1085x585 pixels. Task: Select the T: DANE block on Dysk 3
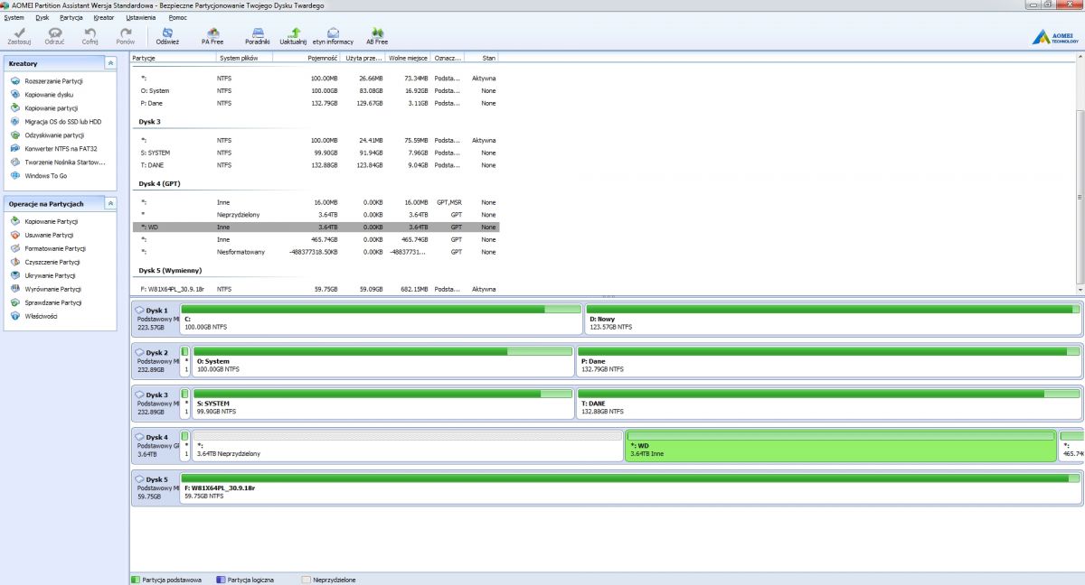tap(828, 404)
